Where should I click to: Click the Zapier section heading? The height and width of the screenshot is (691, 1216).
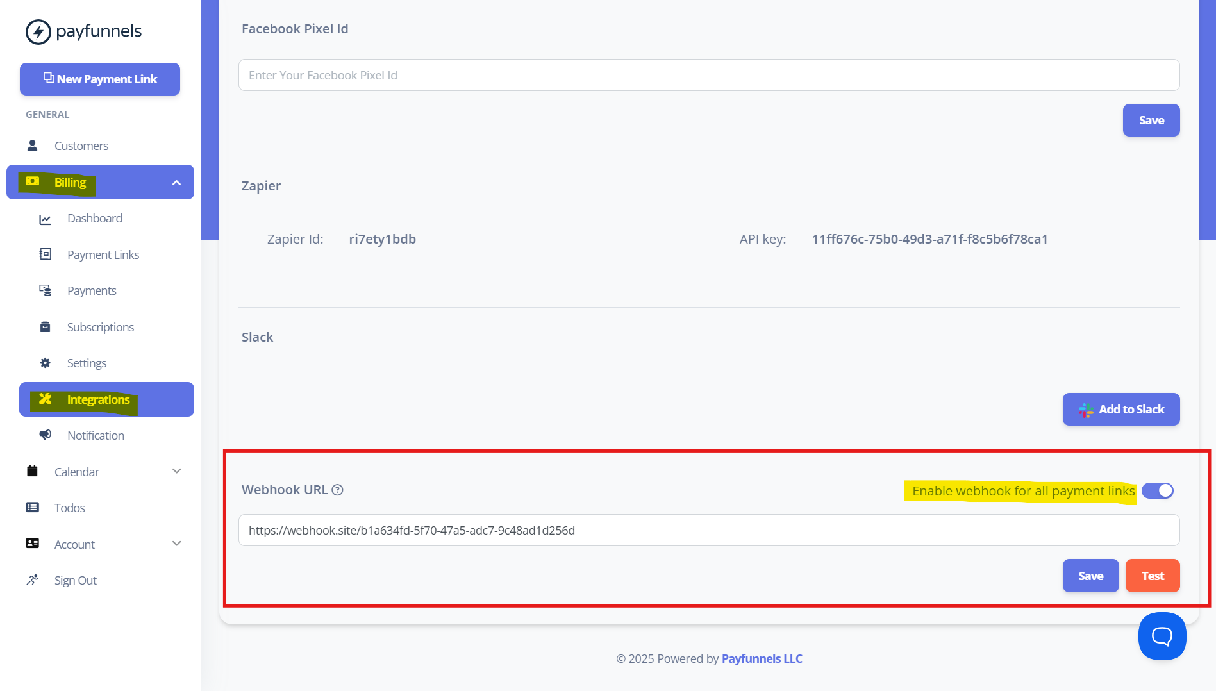click(261, 186)
